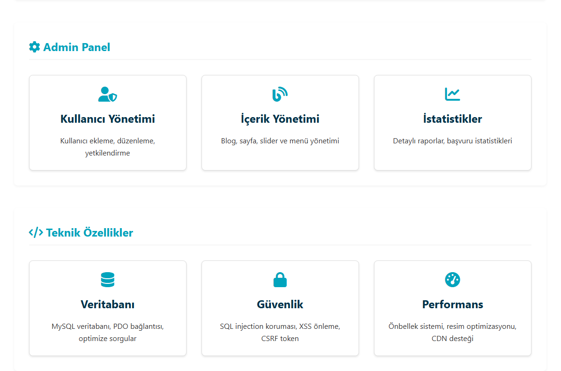561x371 pixels.
Task: Open the Kullanıcı Yönetimi card title
Action: [107, 119]
